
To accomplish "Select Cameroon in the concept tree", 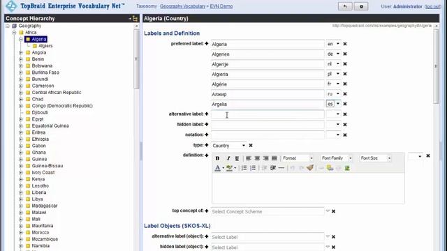I will (x=43, y=86).
